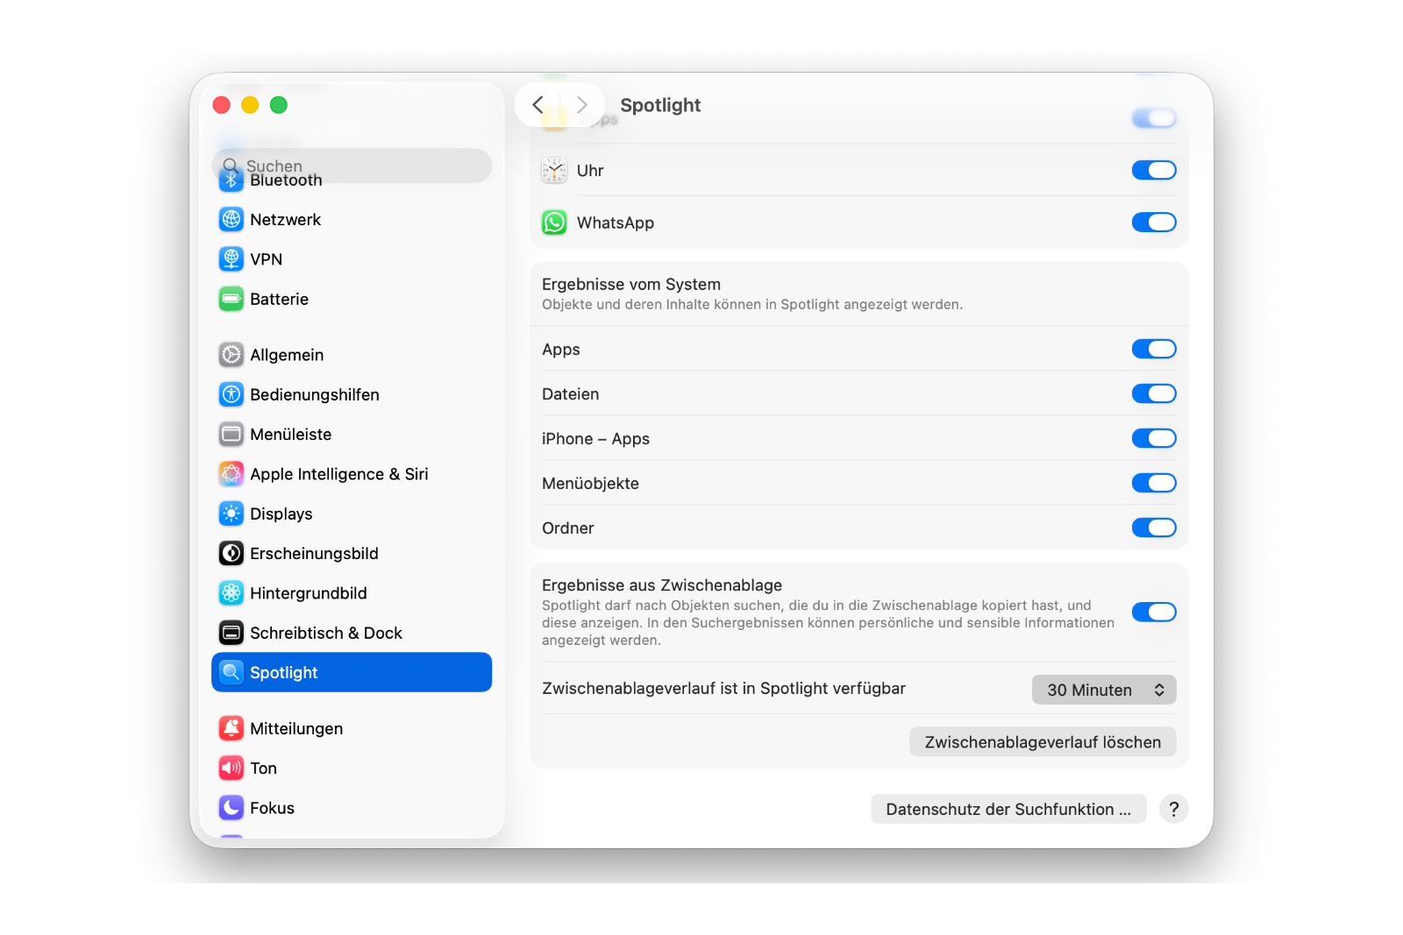Select Apple Intelligence & Siri settings
Image resolution: width=1403 pixels, height=935 pixels.
(x=339, y=473)
